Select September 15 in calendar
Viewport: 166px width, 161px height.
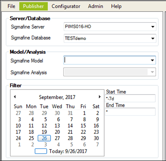(83, 126)
